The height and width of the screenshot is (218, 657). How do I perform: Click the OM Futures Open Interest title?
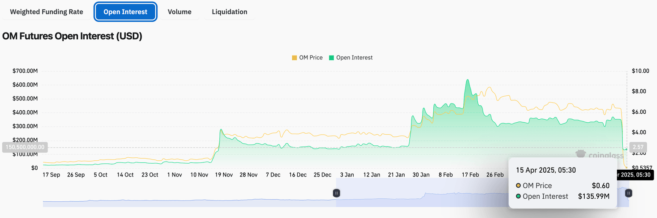(72, 36)
